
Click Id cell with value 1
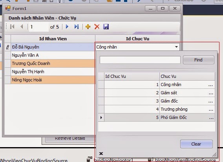[x=132, y=85]
